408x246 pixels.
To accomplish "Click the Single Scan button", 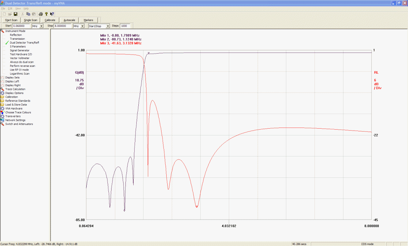I will pyautogui.click(x=31, y=20).
